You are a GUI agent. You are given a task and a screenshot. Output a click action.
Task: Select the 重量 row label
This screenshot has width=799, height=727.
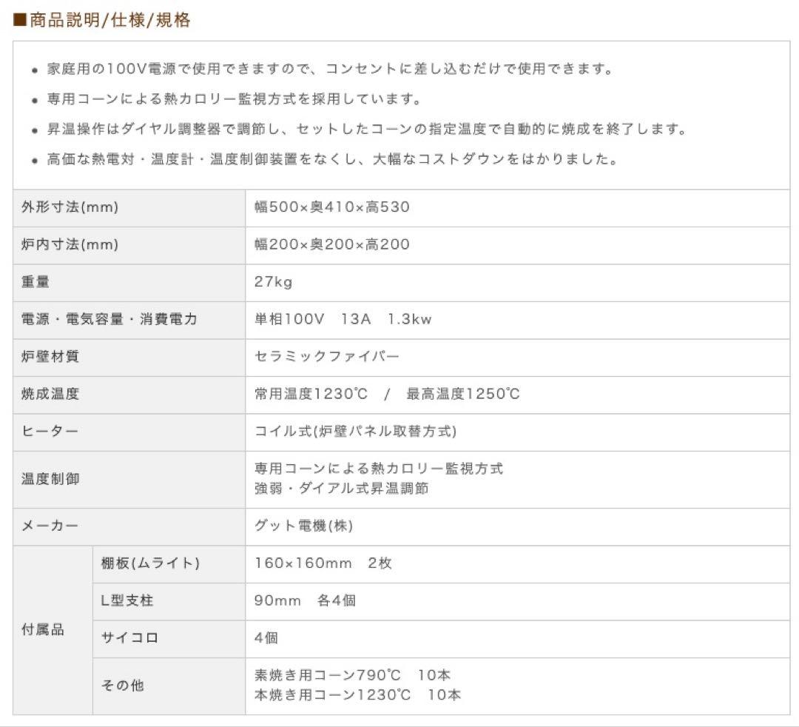(36, 282)
